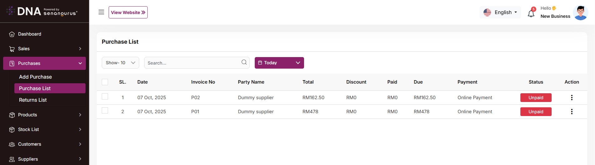This screenshot has width=595, height=165.
Task: Go to Returns List
Action: (33, 100)
